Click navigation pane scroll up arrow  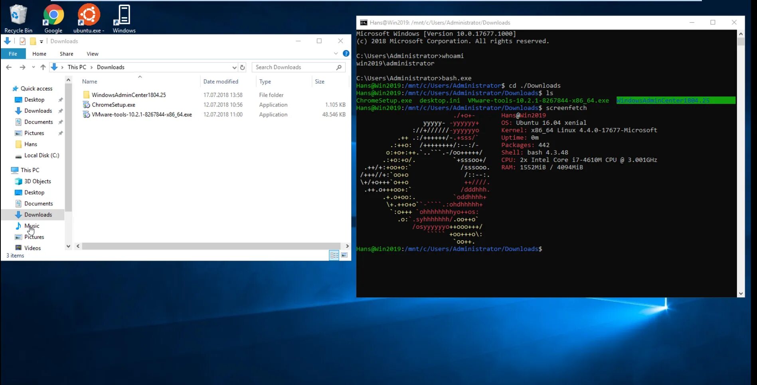click(x=68, y=80)
